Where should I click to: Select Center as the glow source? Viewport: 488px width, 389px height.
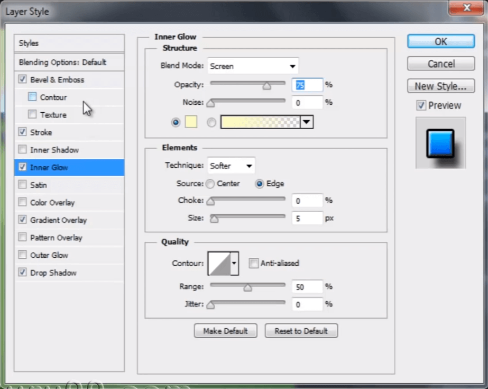pyautogui.click(x=210, y=184)
